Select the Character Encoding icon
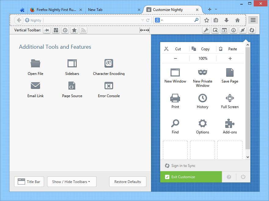Image resolution: width=269 pixels, height=201 pixels. [109, 63]
